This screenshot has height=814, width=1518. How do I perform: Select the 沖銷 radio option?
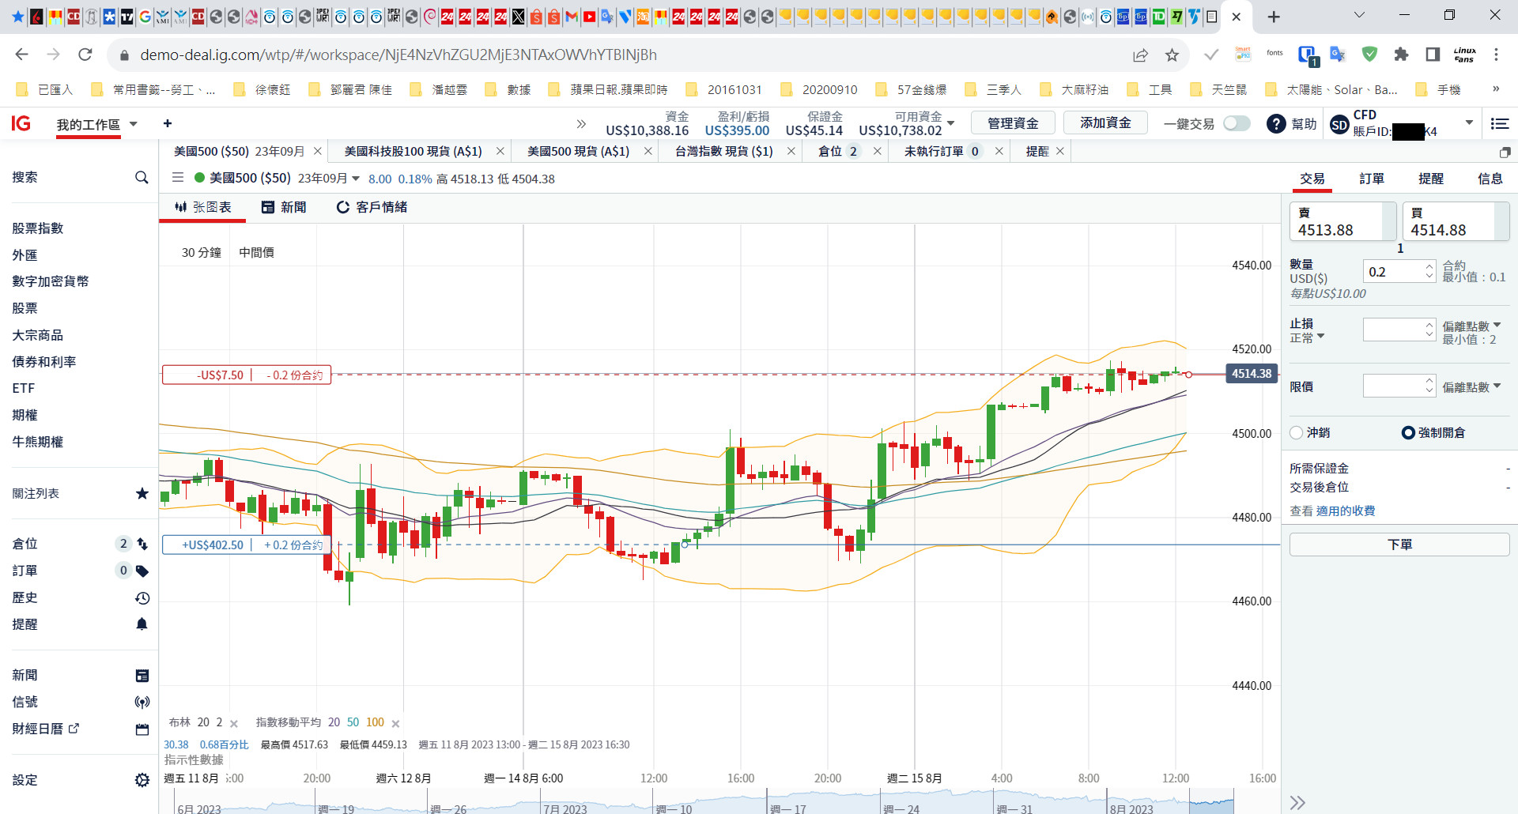tap(1297, 432)
